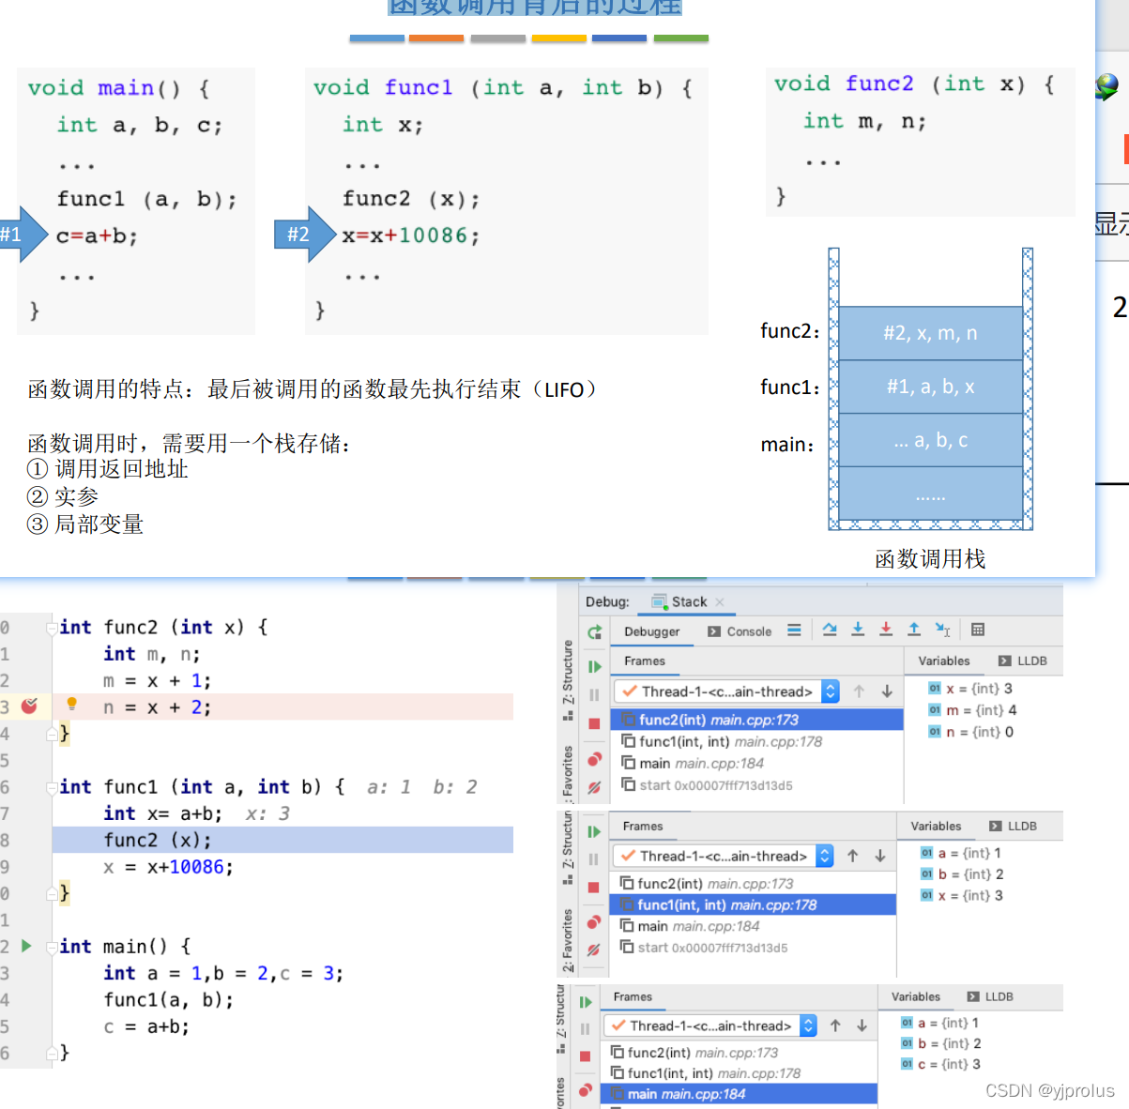
Task: Click the Step Out debugger icon
Action: 914,630
